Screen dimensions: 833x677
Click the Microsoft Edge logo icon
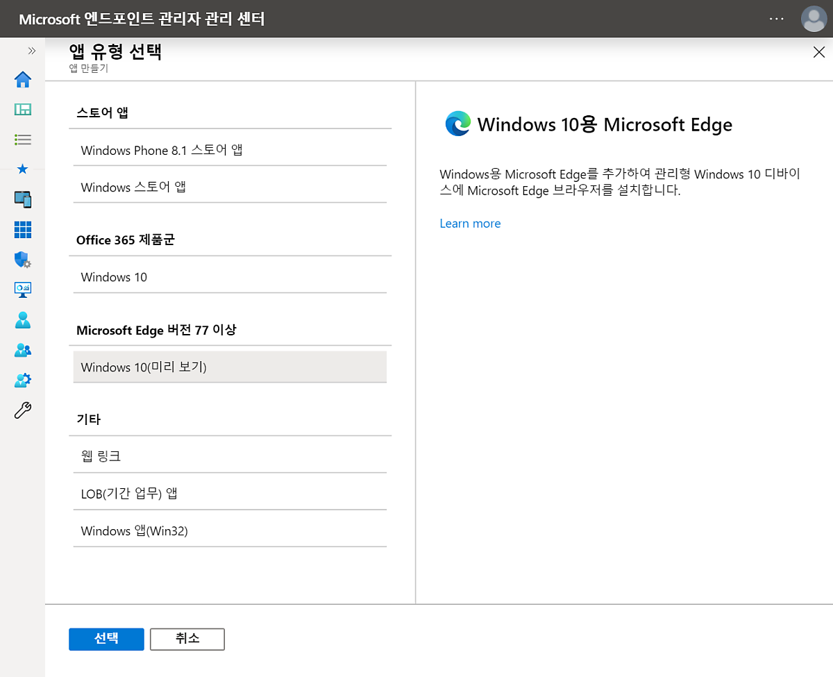(457, 124)
